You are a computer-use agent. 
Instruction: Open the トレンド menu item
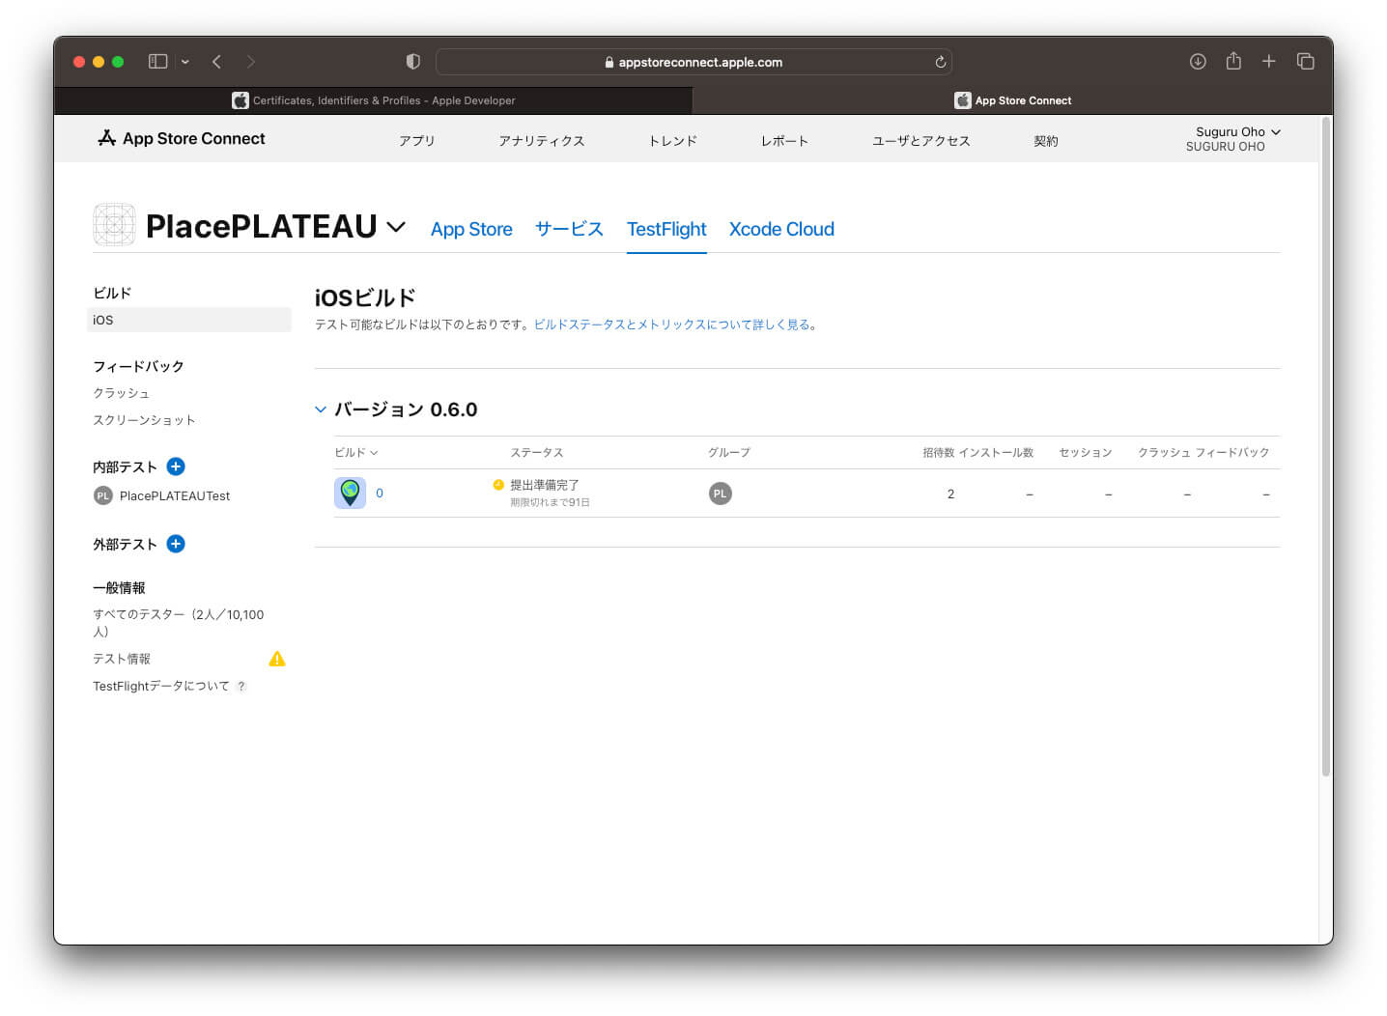(673, 141)
